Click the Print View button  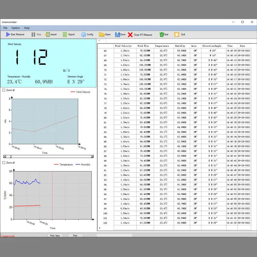coord(55,235)
